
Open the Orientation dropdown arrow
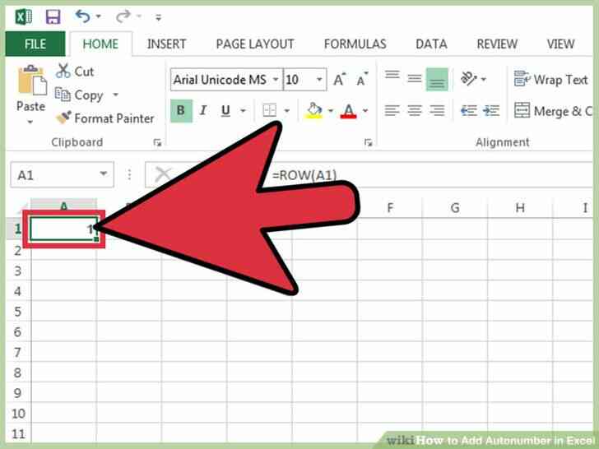(483, 80)
